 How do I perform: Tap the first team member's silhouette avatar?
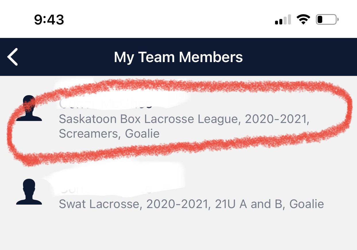(x=29, y=108)
